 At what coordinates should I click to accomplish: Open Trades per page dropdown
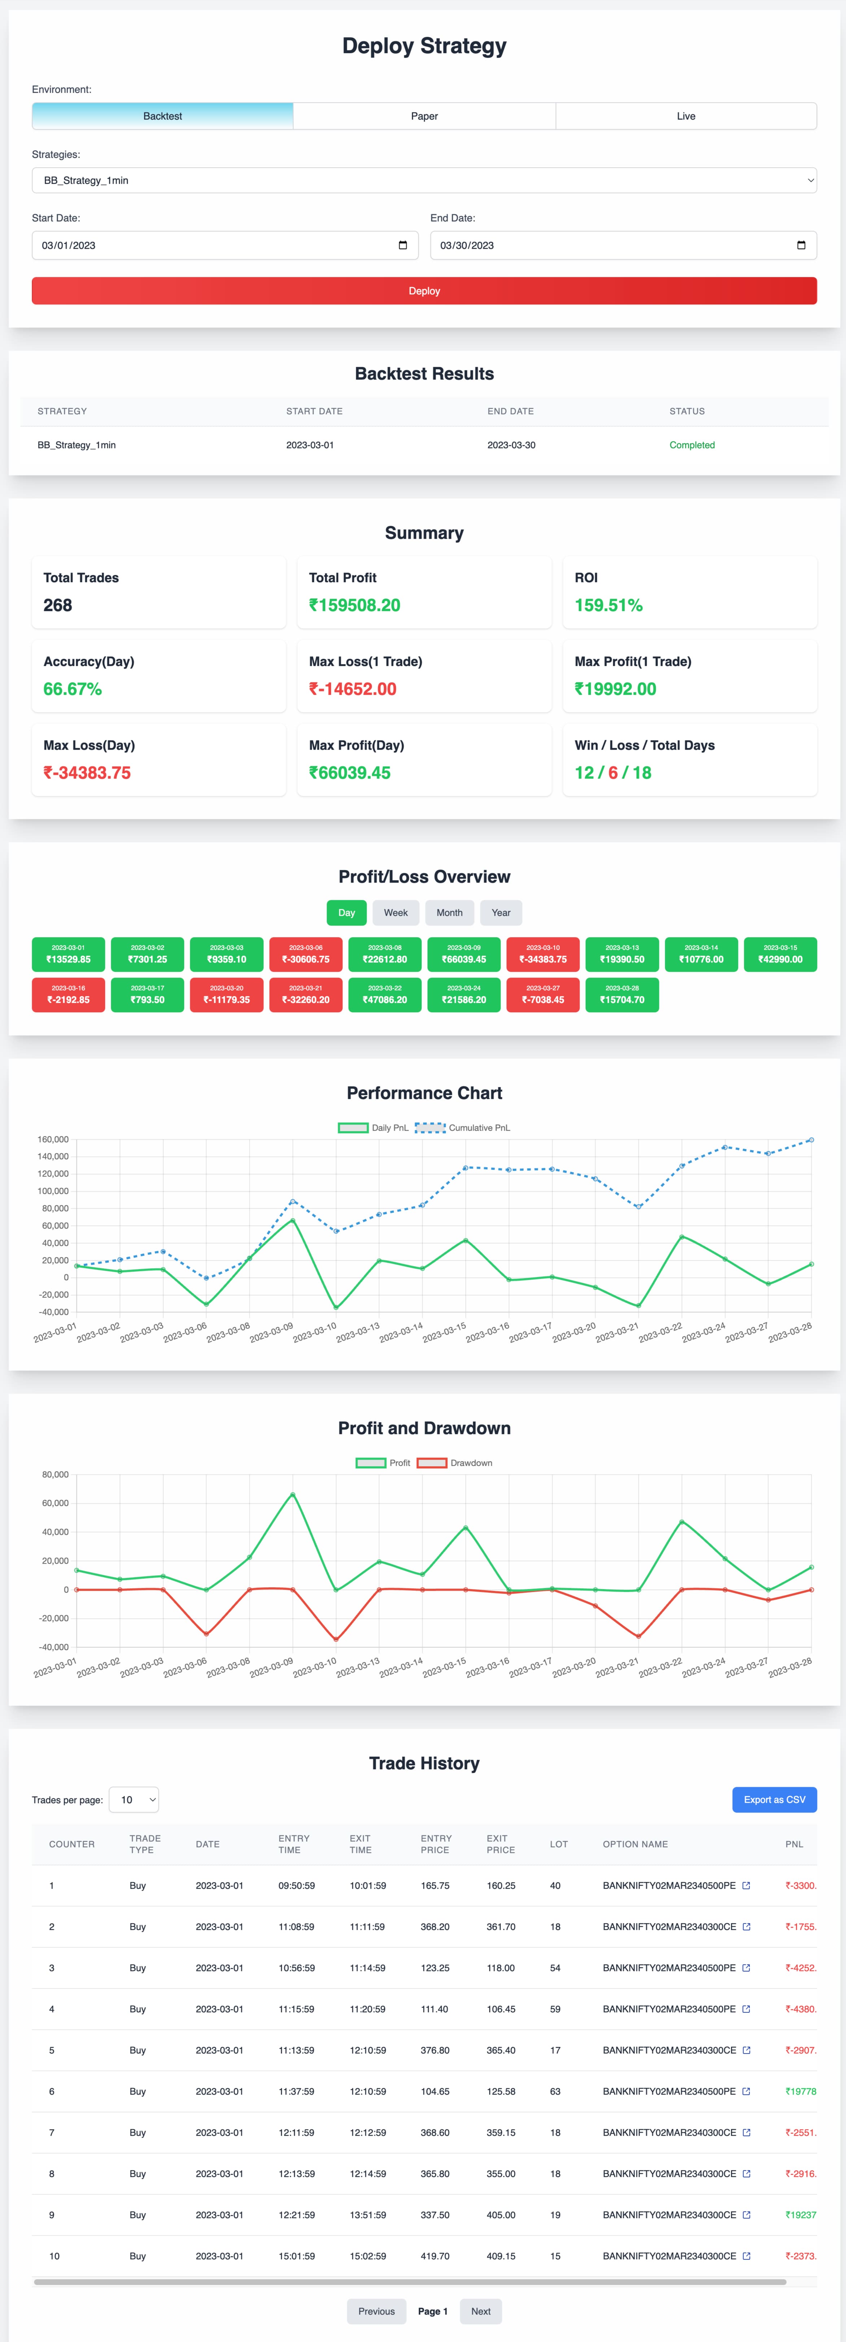[134, 1799]
